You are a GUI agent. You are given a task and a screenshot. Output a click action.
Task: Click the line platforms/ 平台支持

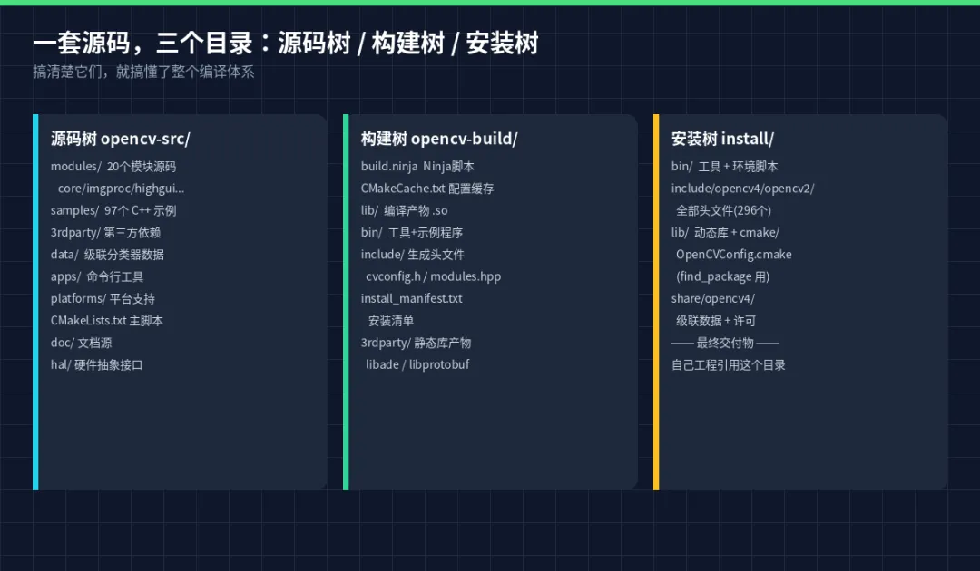click(x=103, y=299)
